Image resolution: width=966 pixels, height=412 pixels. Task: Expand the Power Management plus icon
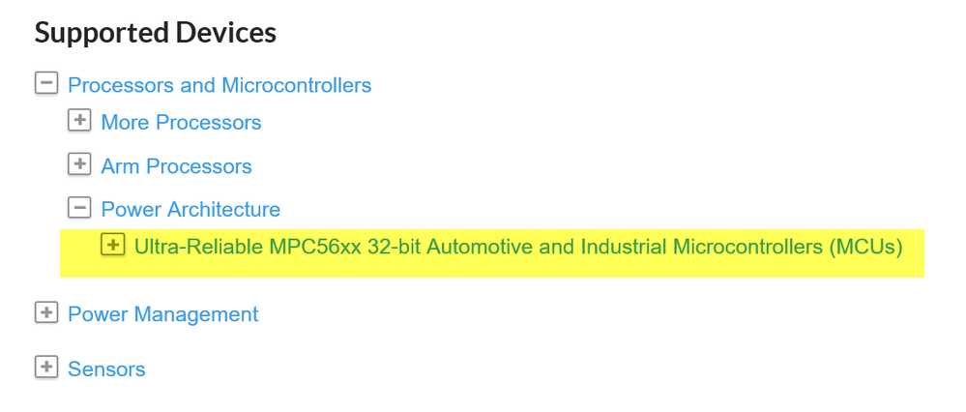(x=45, y=312)
